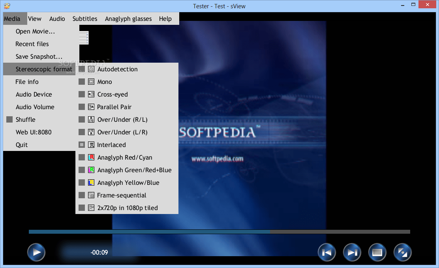Open the Subtitles menu
The image size is (439, 268).
(x=85, y=19)
